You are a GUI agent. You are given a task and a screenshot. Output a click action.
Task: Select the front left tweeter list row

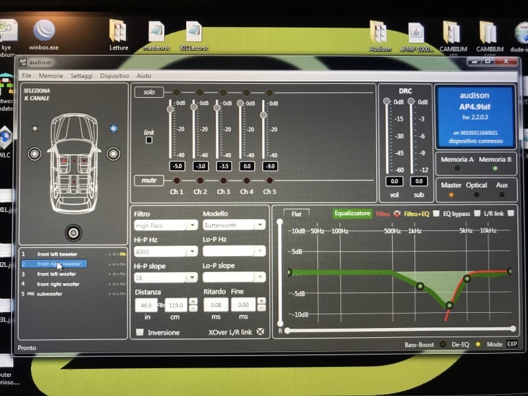[x=73, y=254]
